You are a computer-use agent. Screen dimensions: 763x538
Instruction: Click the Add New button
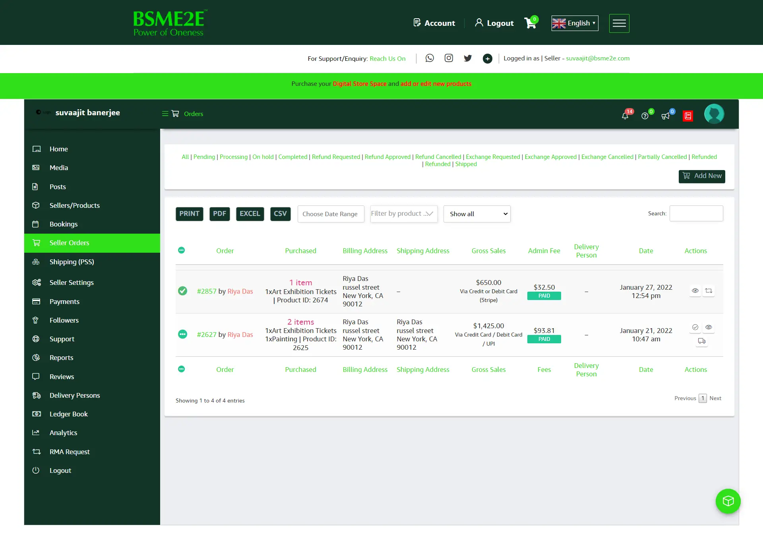pos(702,176)
